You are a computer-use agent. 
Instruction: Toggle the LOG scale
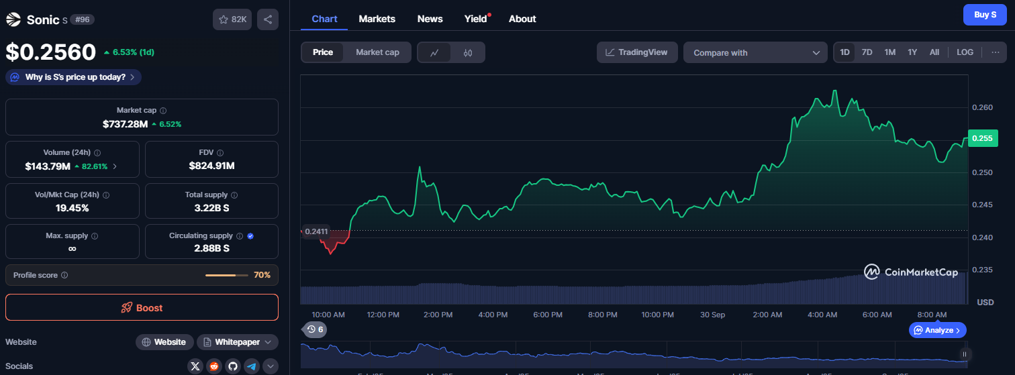click(965, 52)
